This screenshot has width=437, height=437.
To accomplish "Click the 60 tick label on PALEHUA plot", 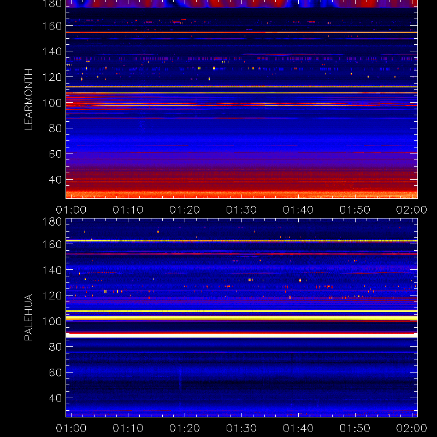I will tap(55, 373).
